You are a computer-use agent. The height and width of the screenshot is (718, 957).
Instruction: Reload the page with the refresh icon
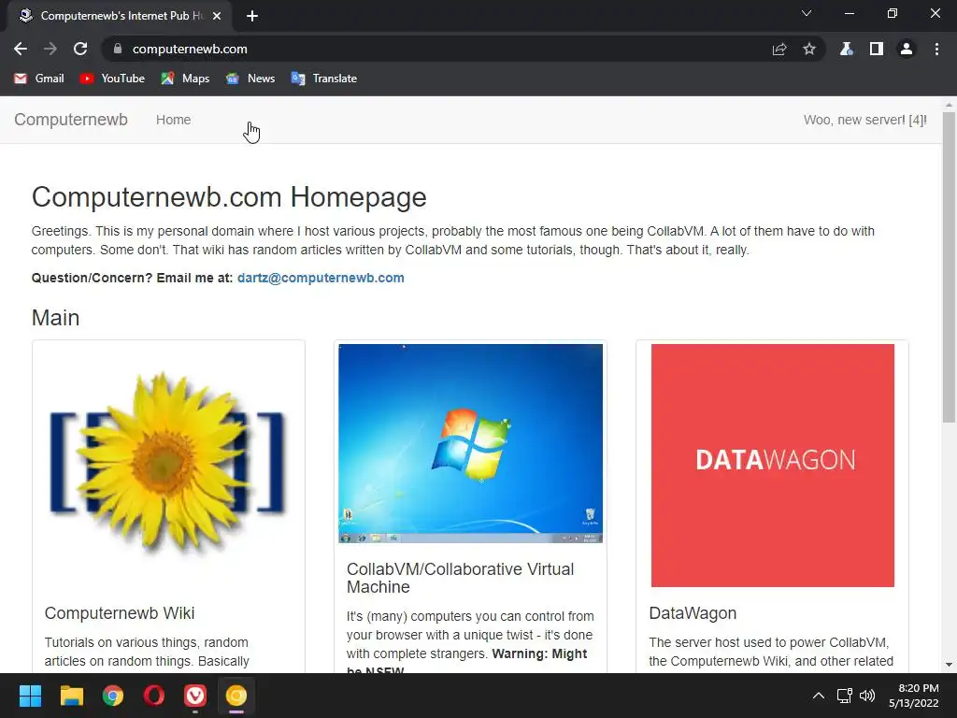[x=80, y=49]
